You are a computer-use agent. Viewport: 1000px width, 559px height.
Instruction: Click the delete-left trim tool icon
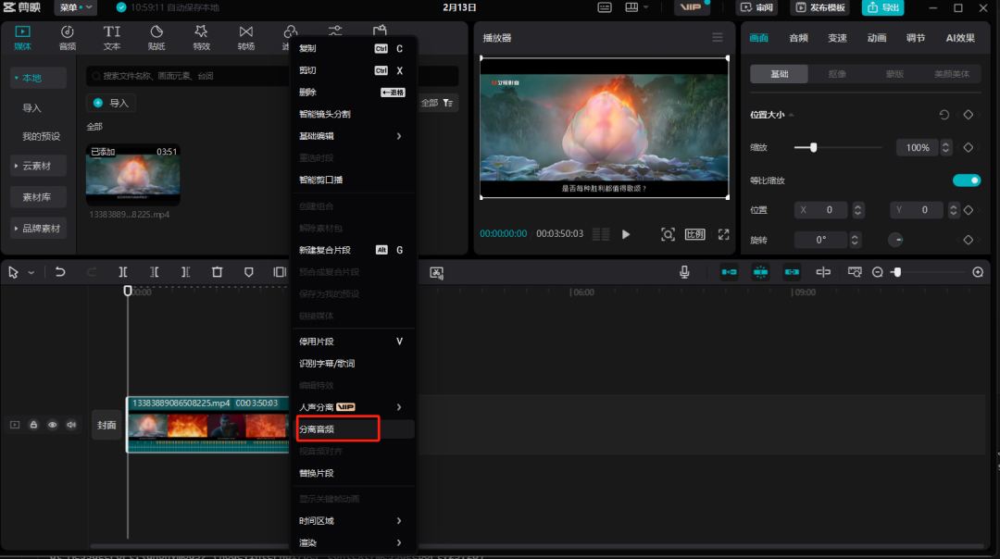pos(155,272)
